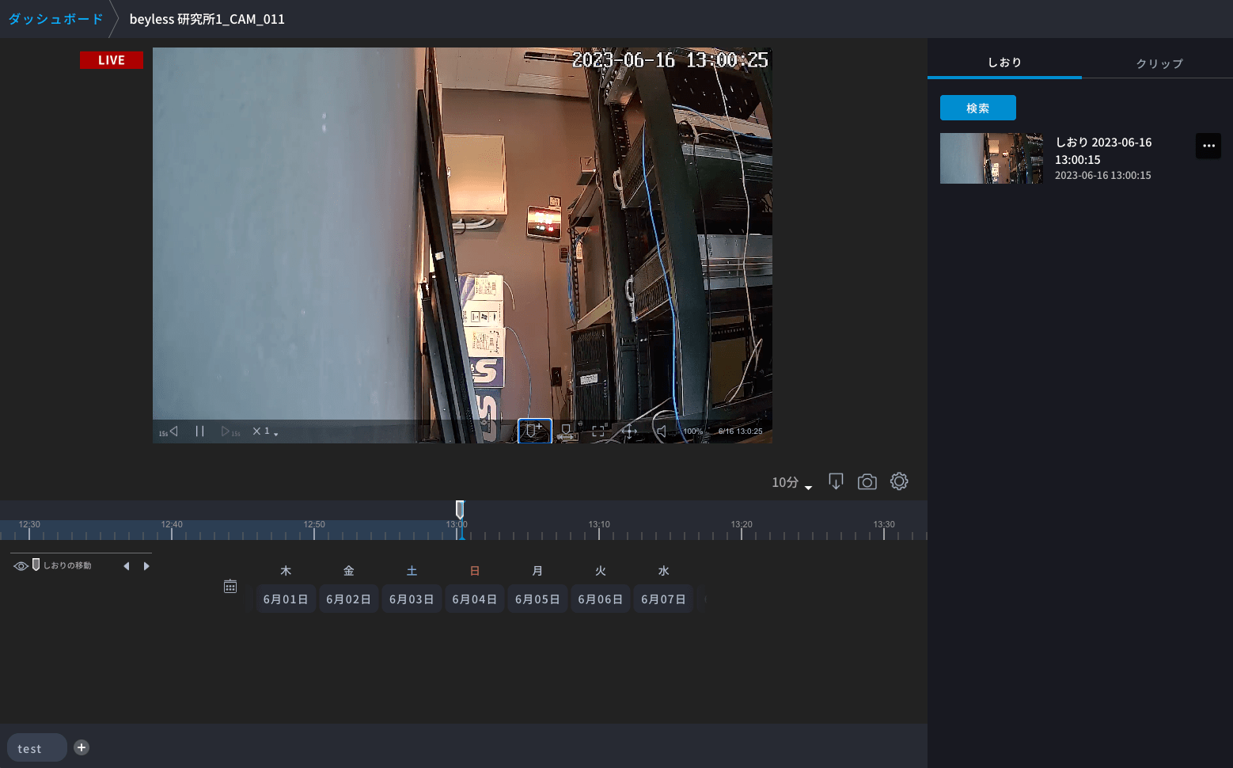The height and width of the screenshot is (768, 1233).
Task: Expand the playback speed x1 dropdown
Action: click(265, 432)
